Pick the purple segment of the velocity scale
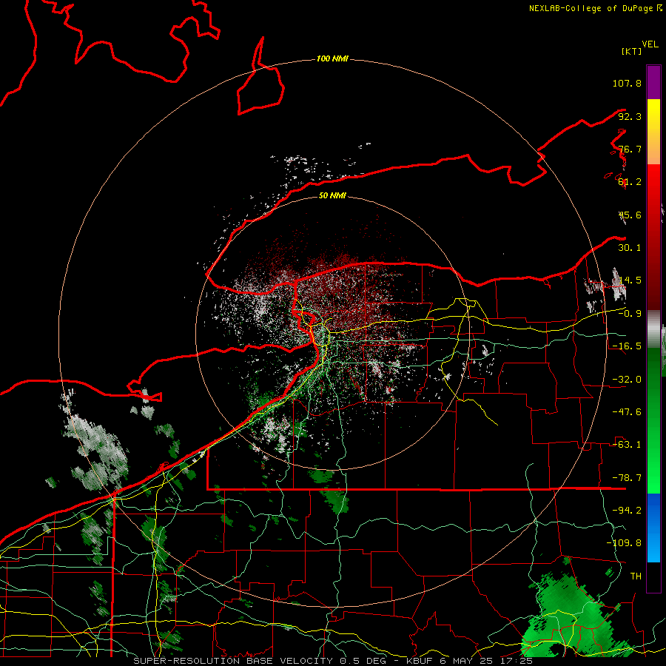Viewport: 666px width, 666px height. coord(653,82)
